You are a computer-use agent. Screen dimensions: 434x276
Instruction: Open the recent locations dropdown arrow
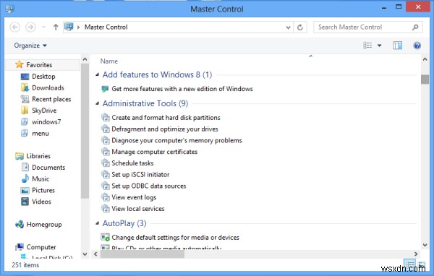(x=43, y=27)
